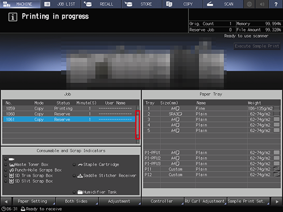Click the Saddle Stitcher Receiver icon
This screenshot has width=283, height=212.
click(x=80, y=176)
